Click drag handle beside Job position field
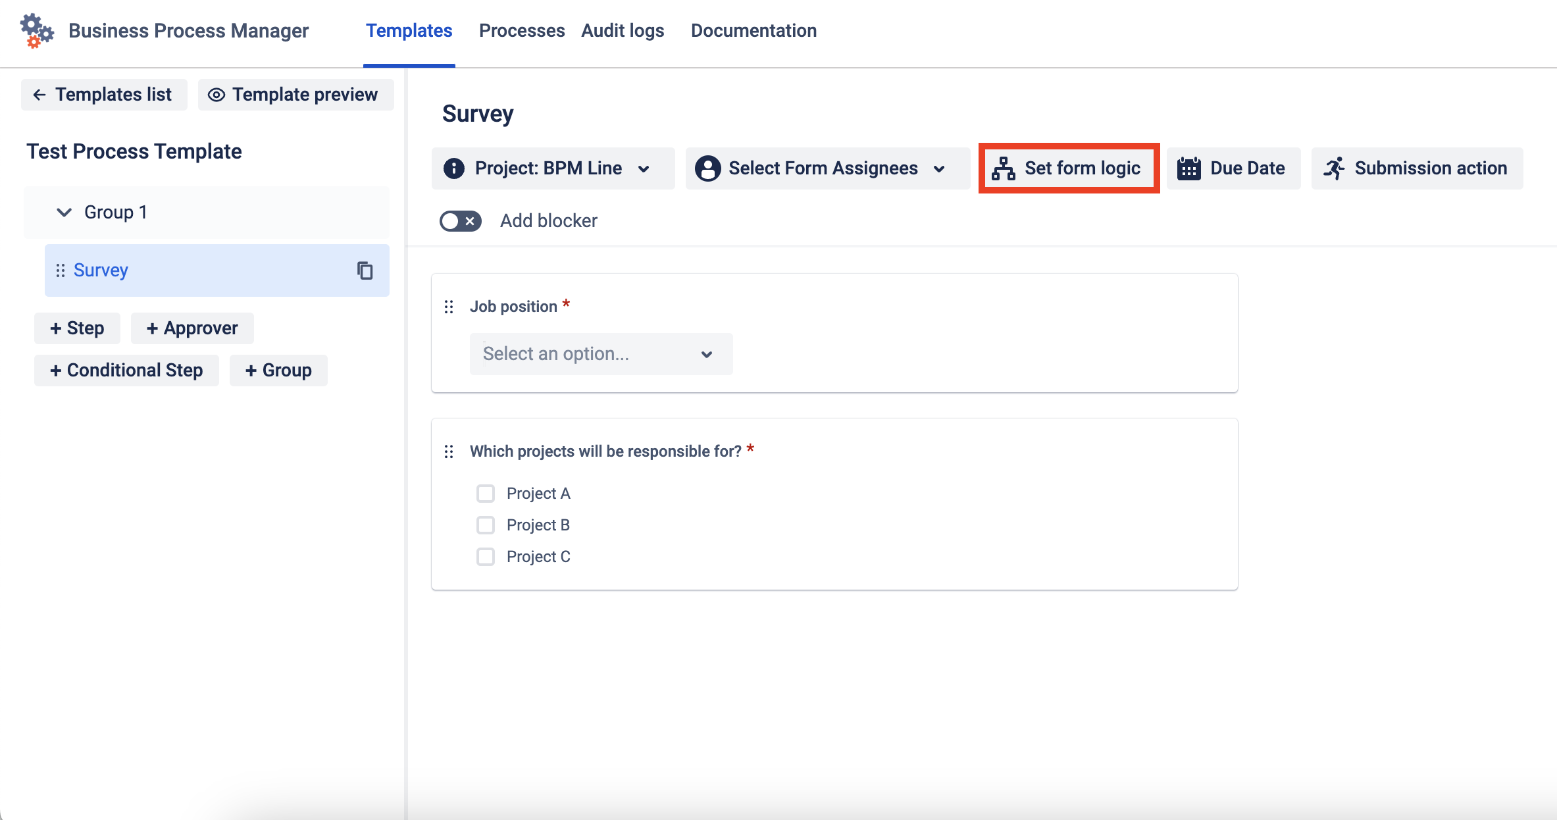This screenshot has width=1557, height=820. pyautogui.click(x=449, y=307)
